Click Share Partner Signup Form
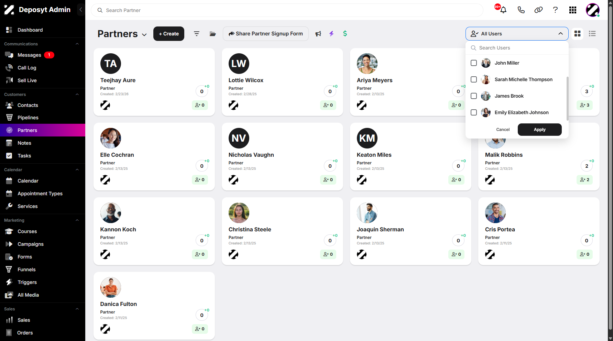The height and width of the screenshot is (341, 613). [x=266, y=34]
